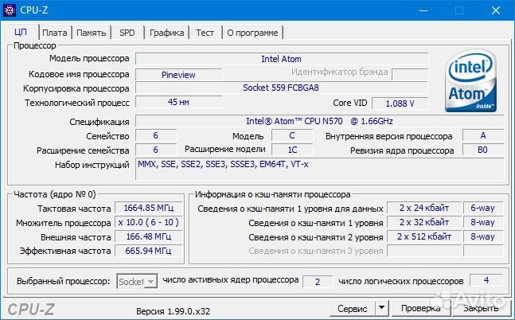Click the Модель value C

tap(291, 135)
